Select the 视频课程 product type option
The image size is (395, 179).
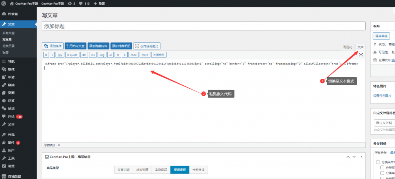tap(179, 169)
